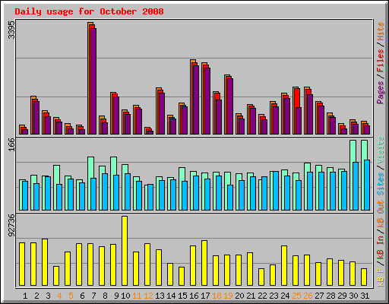Select the orange weekend day label 26
389x304 pixels.
pyautogui.click(x=308, y=296)
